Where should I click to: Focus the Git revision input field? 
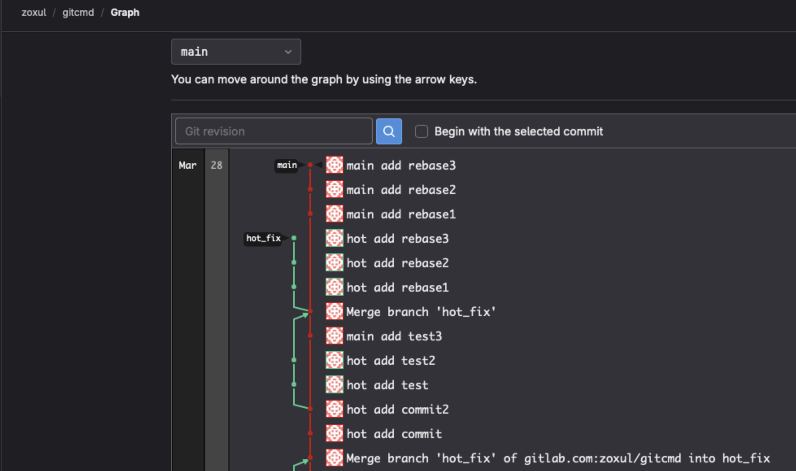[274, 131]
